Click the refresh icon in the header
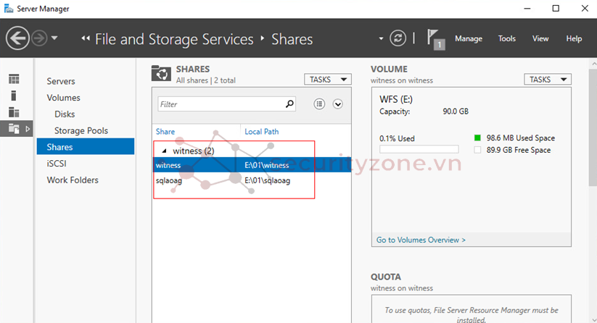This screenshot has width=597, height=323. (398, 38)
